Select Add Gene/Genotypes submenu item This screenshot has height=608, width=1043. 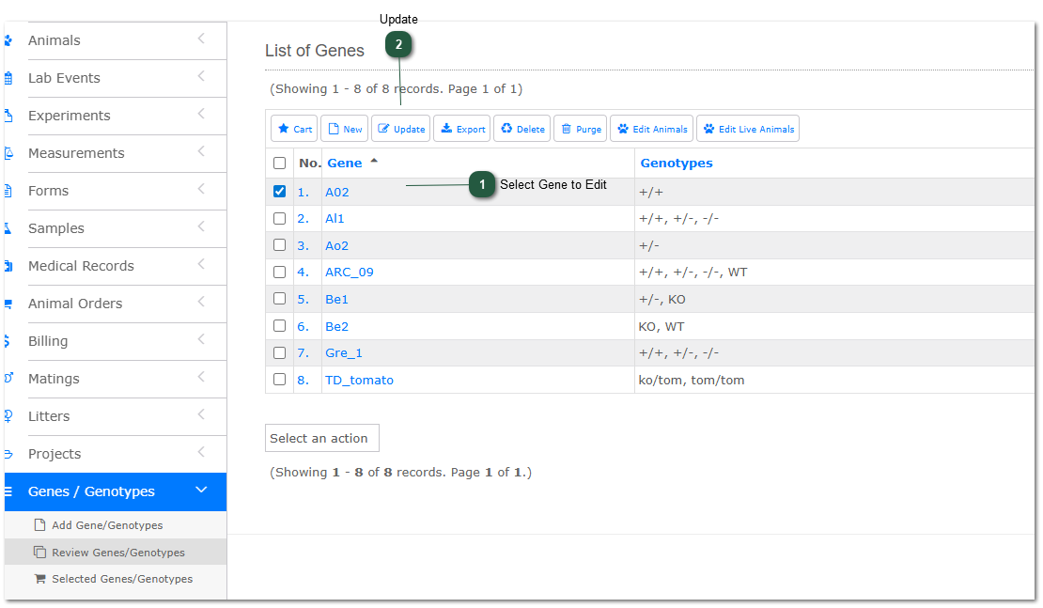pyautogui.click(x=107, y=525)
